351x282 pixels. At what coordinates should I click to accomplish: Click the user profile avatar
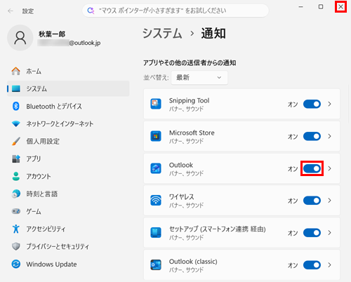click(20, 38)
